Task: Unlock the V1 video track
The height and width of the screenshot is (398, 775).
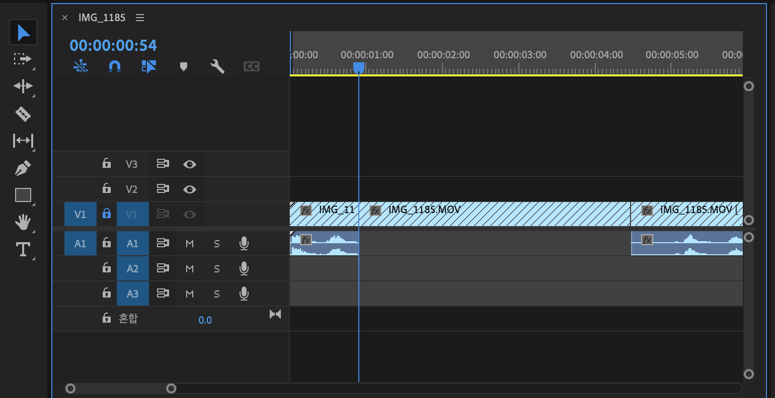Action: click(107, 213)
